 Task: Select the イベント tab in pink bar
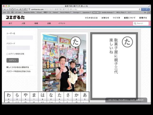click(x=62, y=23)
